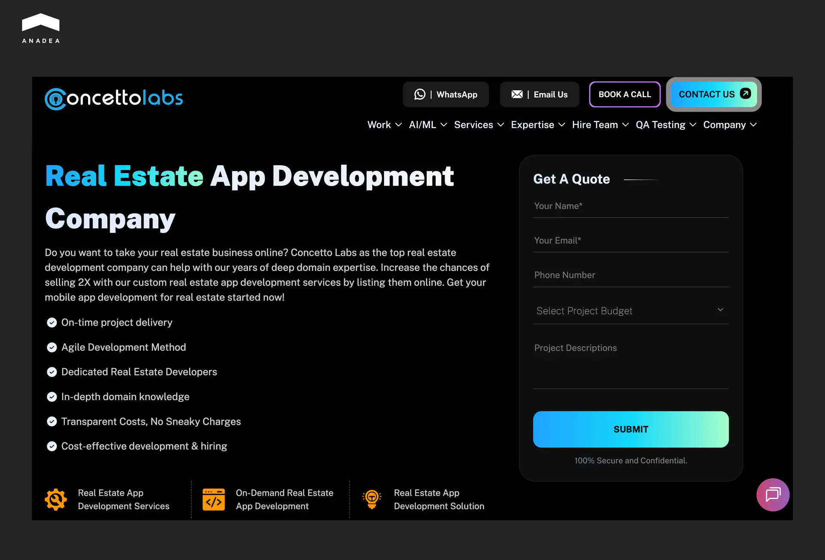
Task: Click the arrow icon in Contact Us
Action: point(746,94)
